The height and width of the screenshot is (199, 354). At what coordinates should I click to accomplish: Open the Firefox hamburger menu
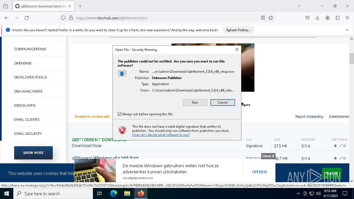pos(347,18)
